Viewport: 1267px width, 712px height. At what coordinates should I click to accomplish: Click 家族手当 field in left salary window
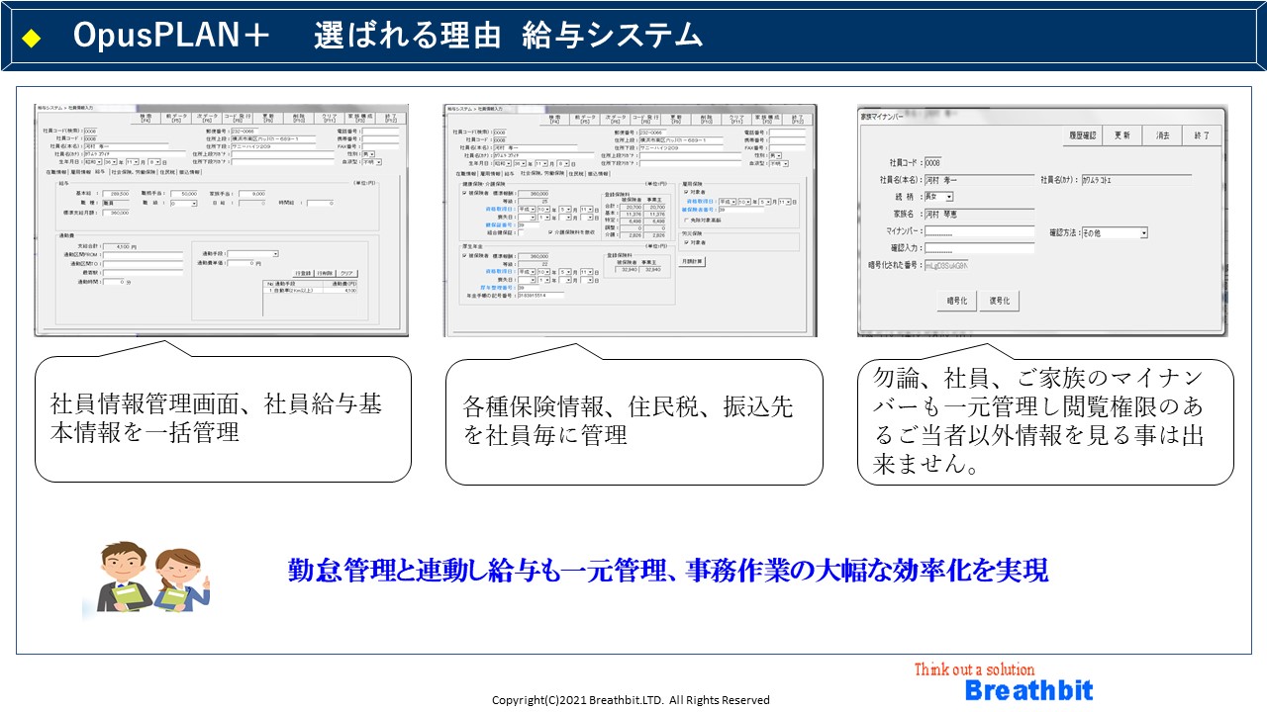pyautogui.click(x=252, y=194)
